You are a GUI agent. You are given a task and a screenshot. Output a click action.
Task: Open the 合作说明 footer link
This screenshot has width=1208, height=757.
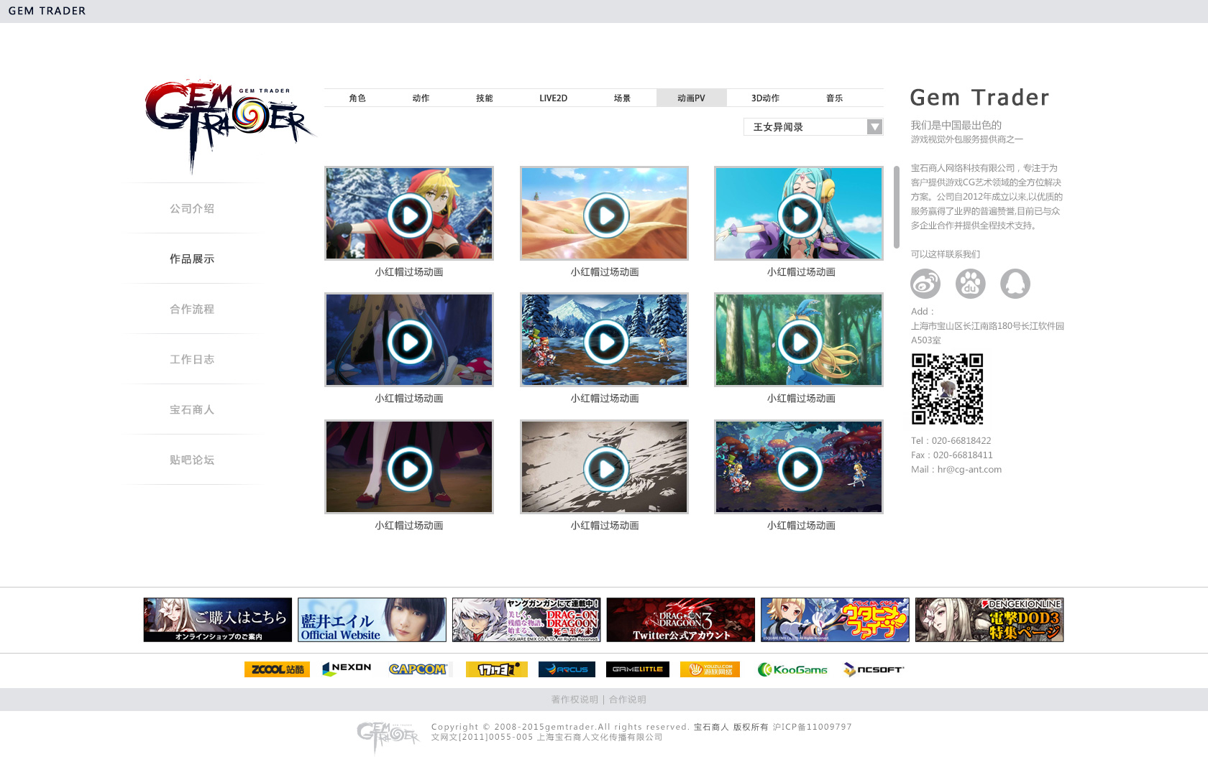(x=628, y=700)
